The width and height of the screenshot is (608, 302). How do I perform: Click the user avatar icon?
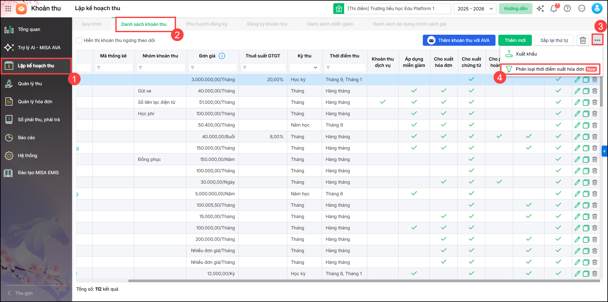coord(597,9)
